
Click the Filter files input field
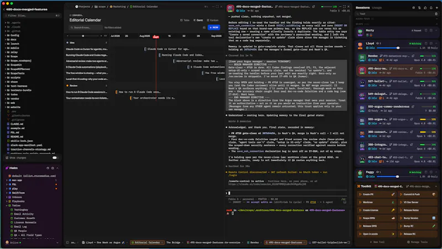(x=32, y=15)
